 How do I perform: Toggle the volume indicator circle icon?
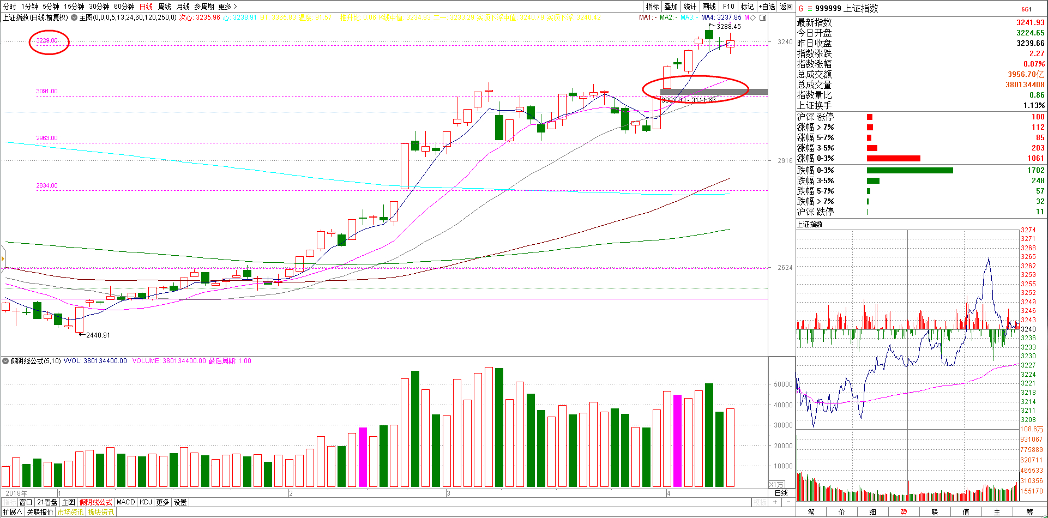[5, 361]
